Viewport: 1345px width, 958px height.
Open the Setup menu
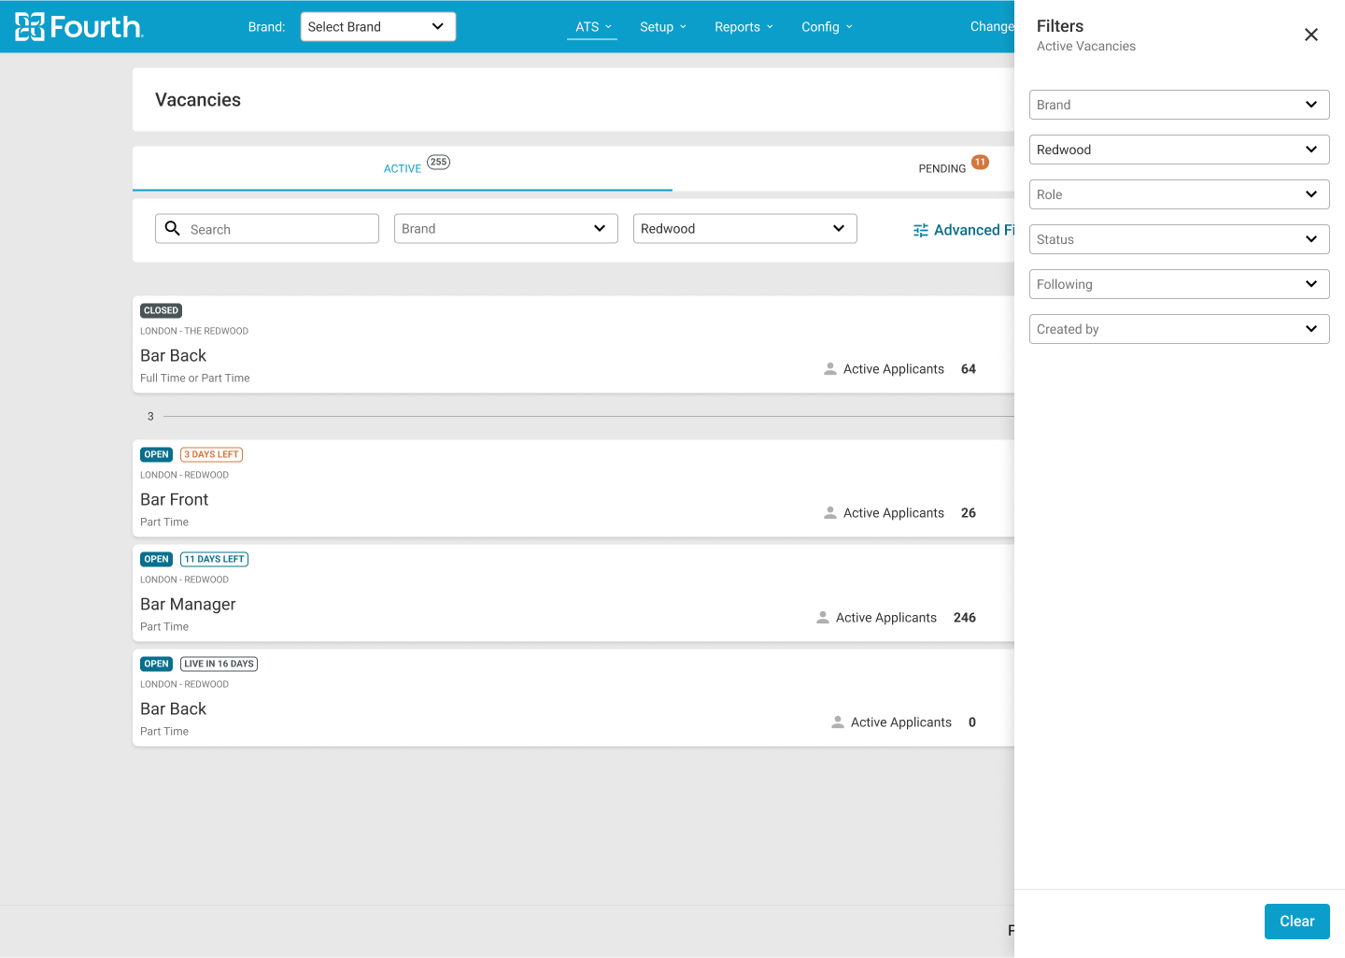click(662, 26)
